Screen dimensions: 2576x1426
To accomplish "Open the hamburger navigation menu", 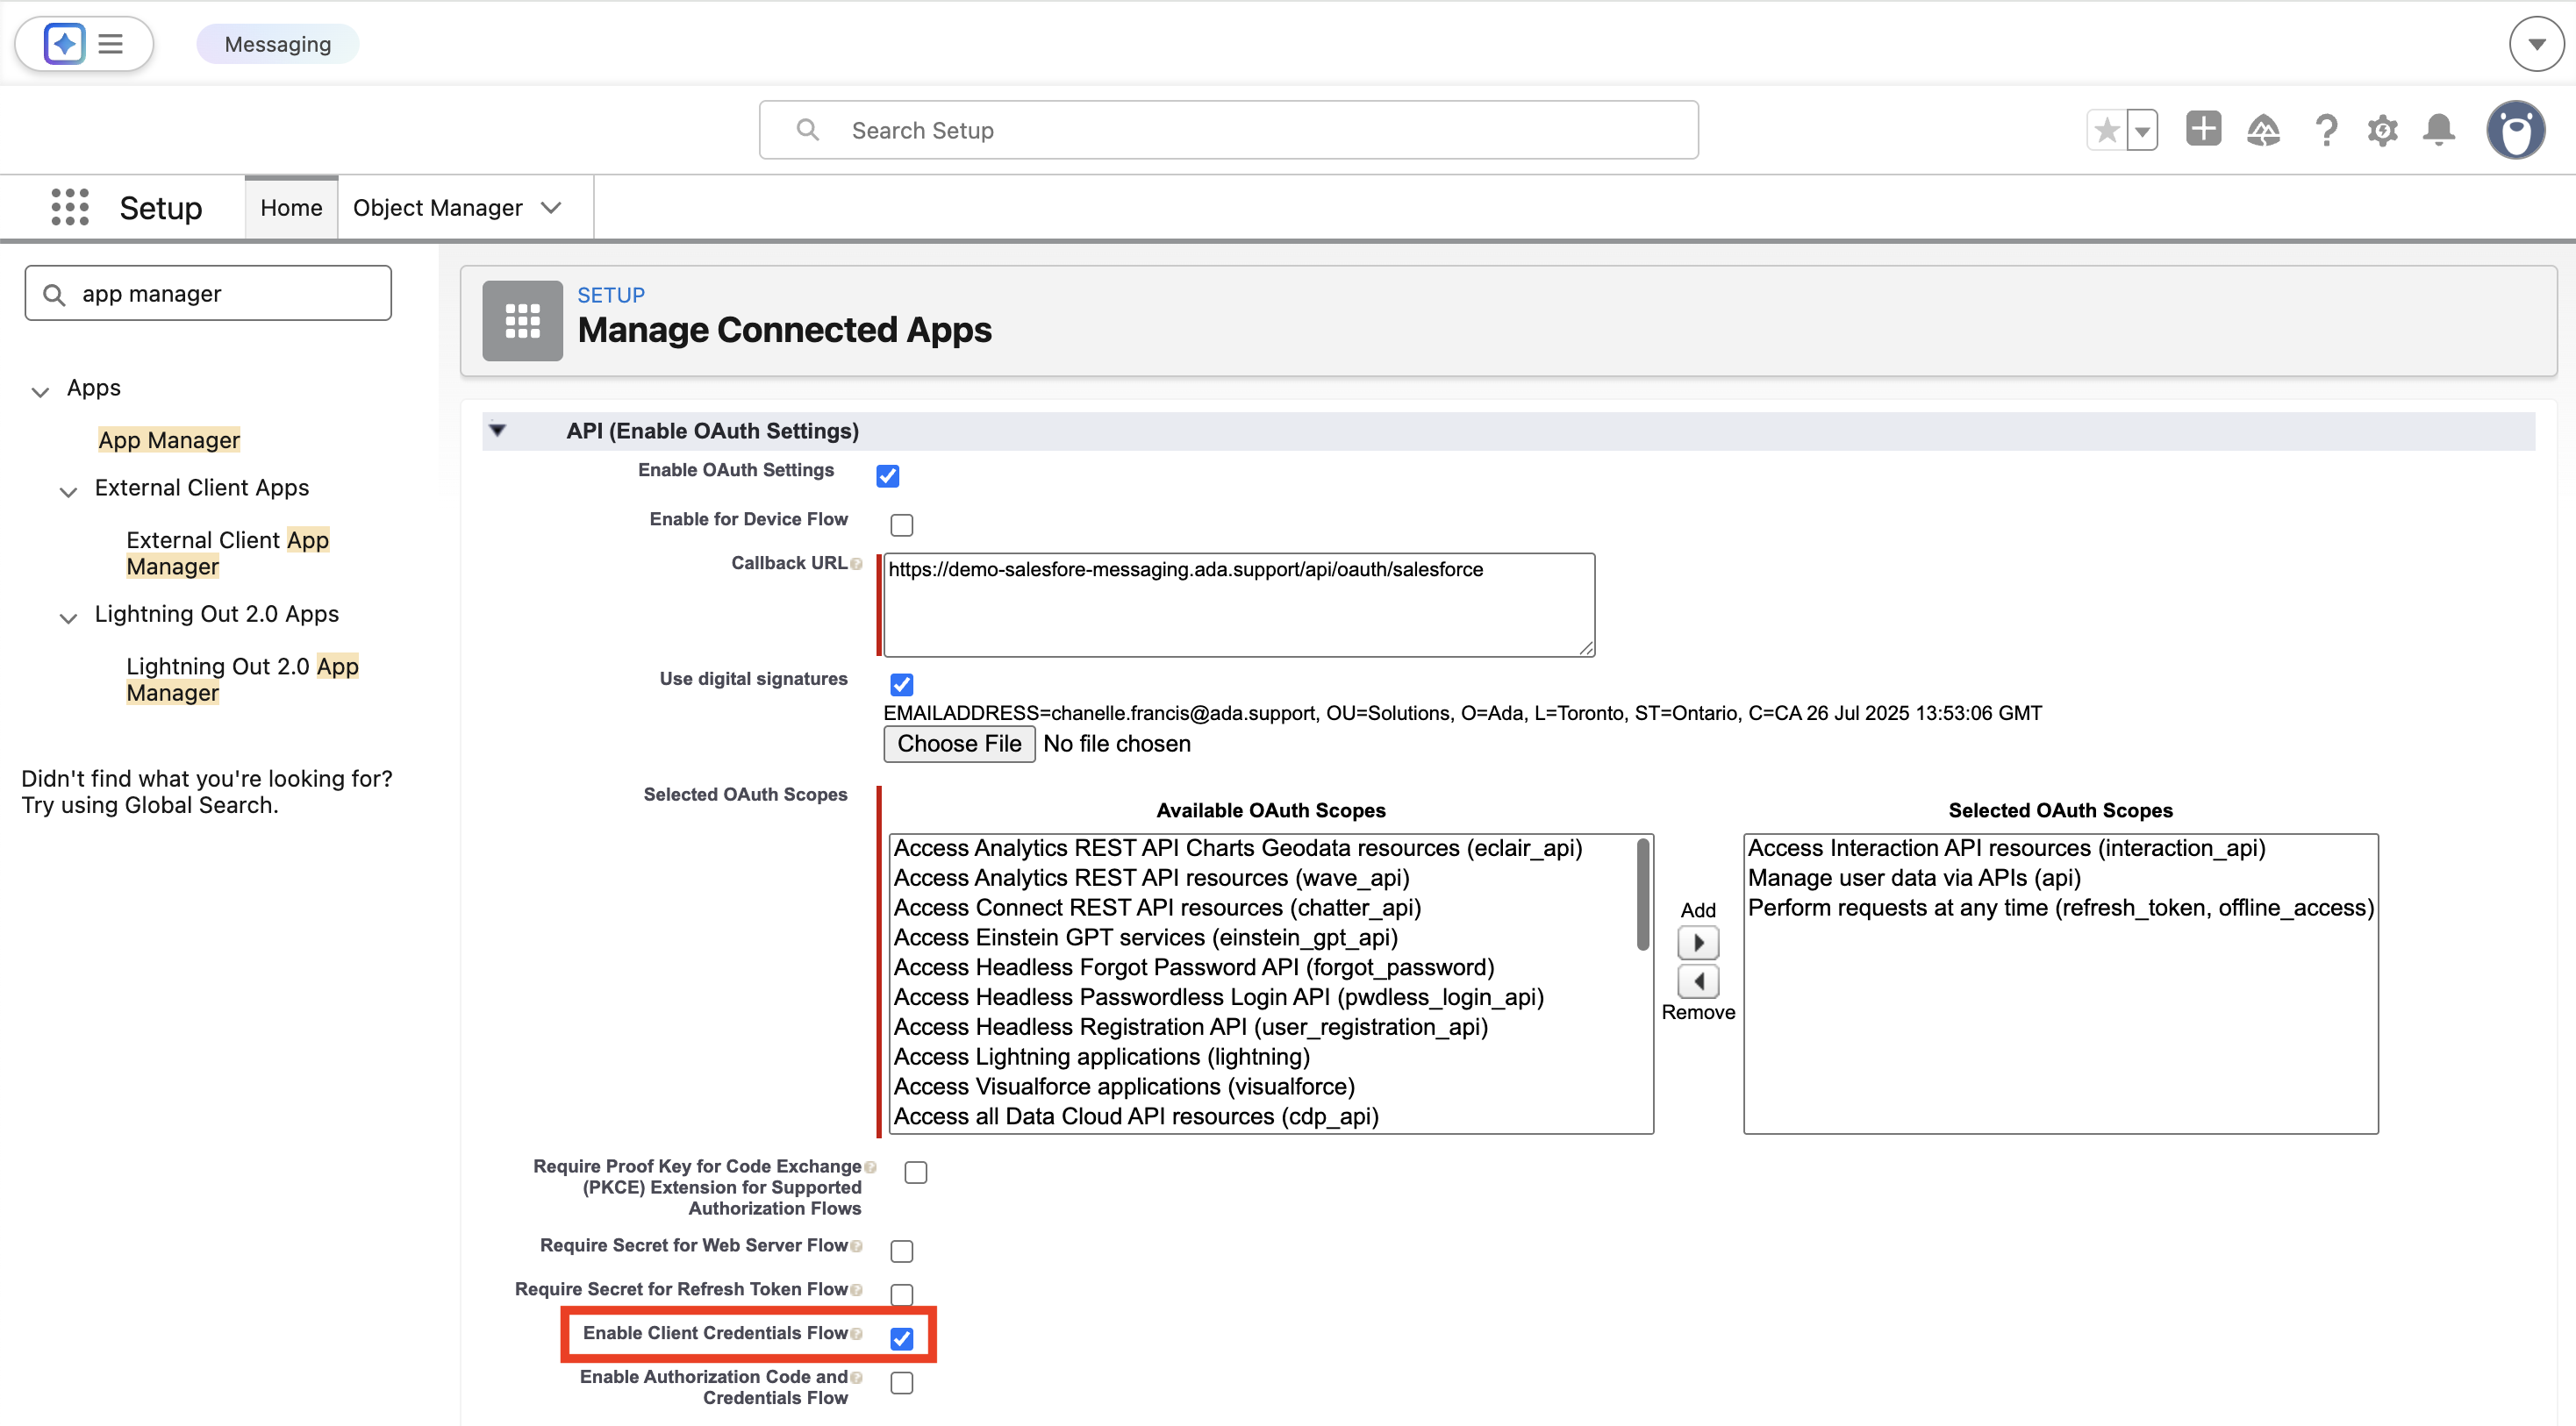I will point(110,43).
